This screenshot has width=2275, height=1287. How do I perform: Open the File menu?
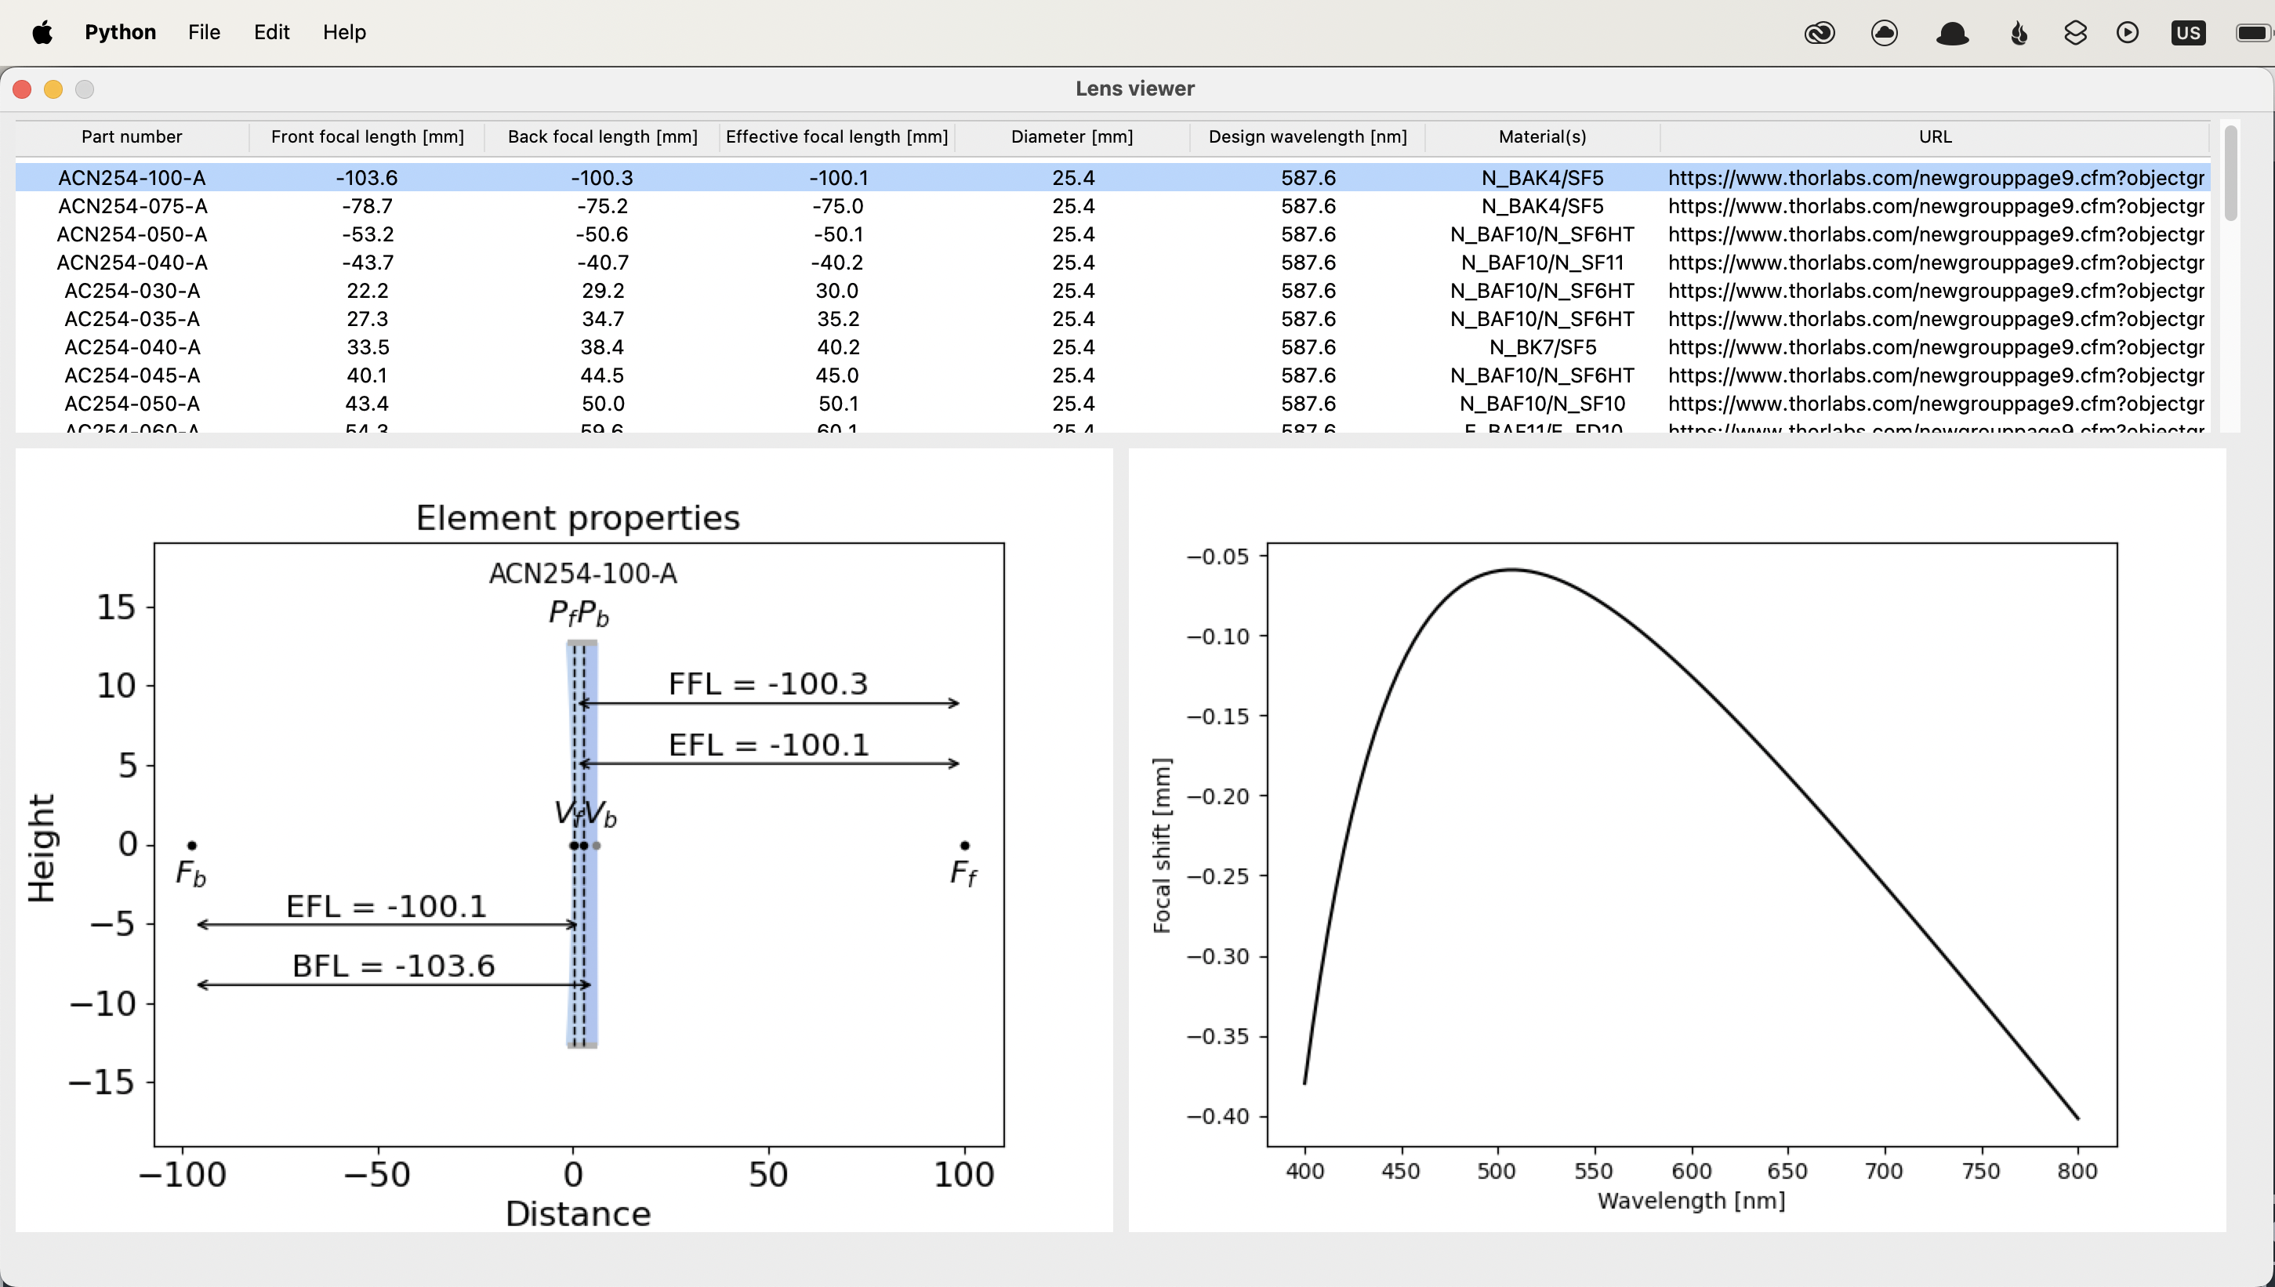[203, 33]
